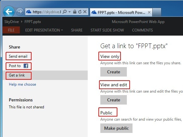Close the FPPT.pptx browser tab
The height and width of the screenshot is (137, 183).
click(x=149, y=12)
